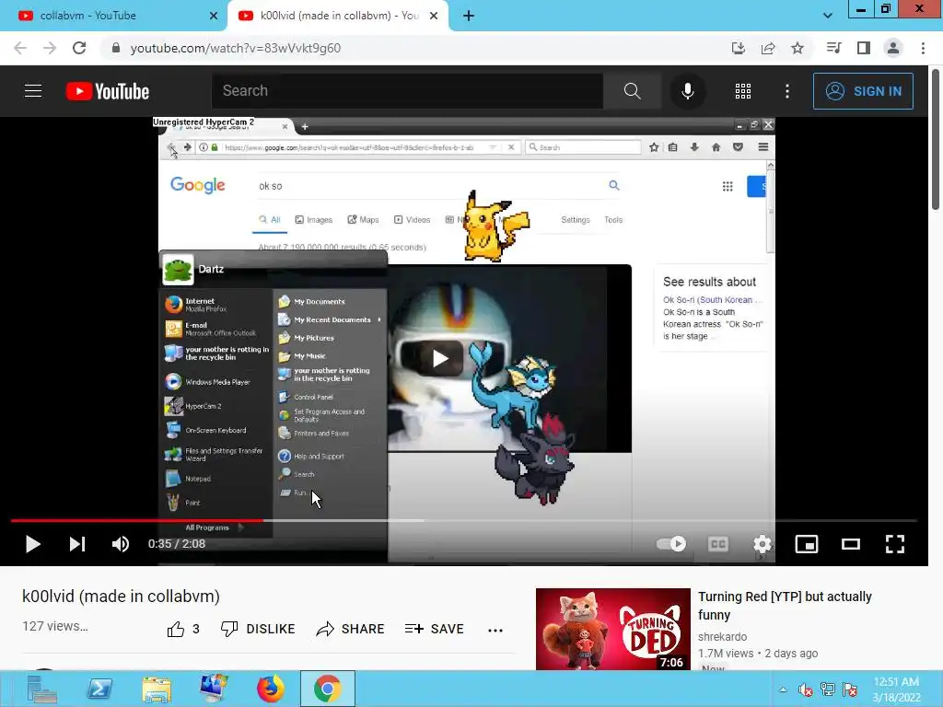The width and height of the screenshot is (943, 707).
Task: Start voice search with microphone icon
Action: 687,91
